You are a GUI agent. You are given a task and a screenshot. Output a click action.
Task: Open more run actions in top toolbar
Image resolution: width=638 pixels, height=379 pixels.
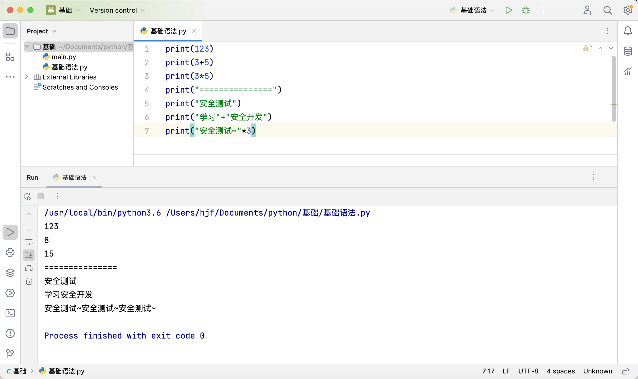coord(543,10)
